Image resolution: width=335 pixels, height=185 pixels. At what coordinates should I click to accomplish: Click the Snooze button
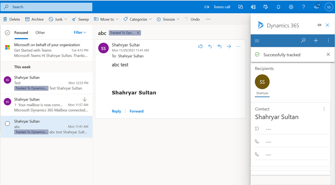(x=166, y=19)
